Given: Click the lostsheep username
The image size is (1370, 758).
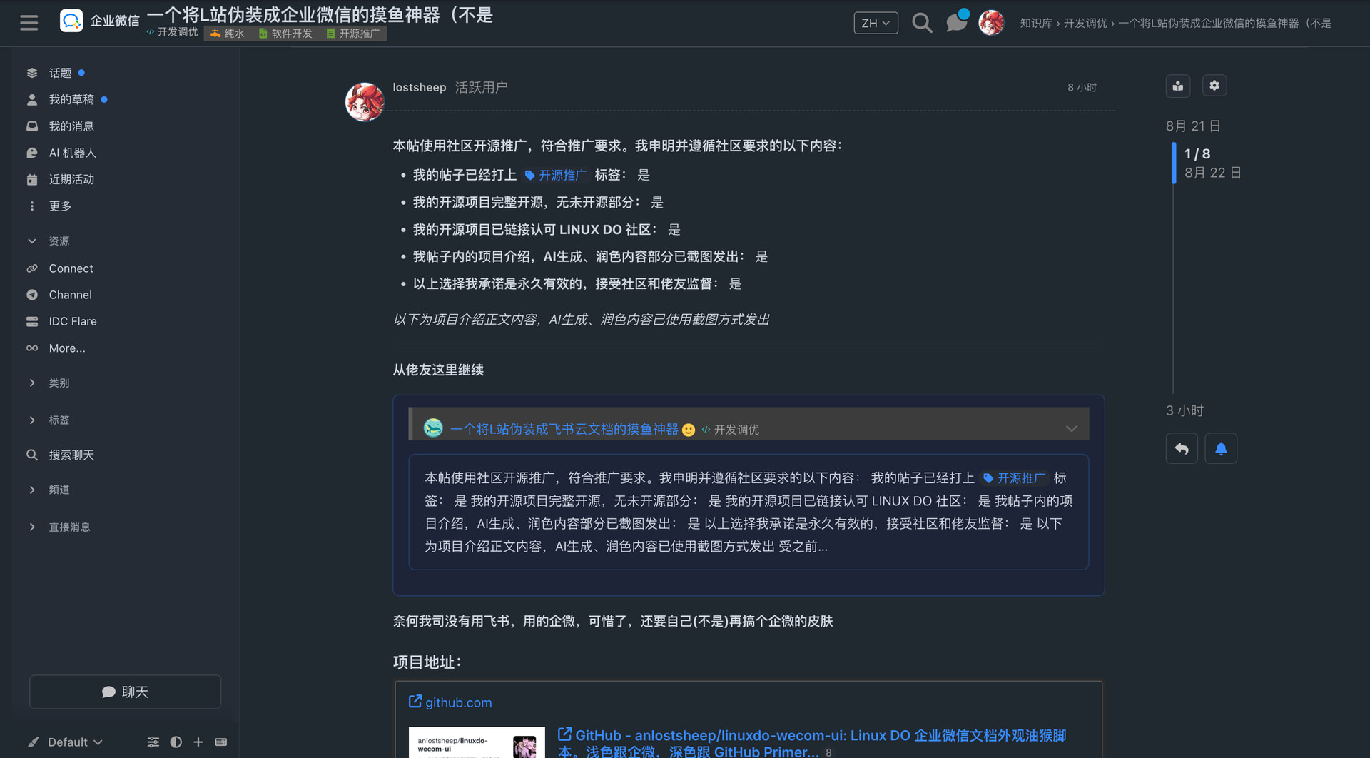Looking at the screenshot, I should pos(420,87).
